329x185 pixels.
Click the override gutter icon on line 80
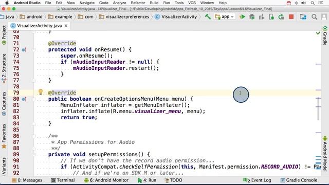pyautogui.click(x=24, y=99)
